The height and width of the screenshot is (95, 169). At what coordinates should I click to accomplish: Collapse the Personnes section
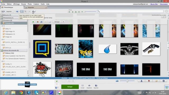[x=2, y=18]
